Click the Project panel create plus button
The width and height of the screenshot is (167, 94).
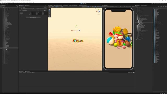(136, 7)
